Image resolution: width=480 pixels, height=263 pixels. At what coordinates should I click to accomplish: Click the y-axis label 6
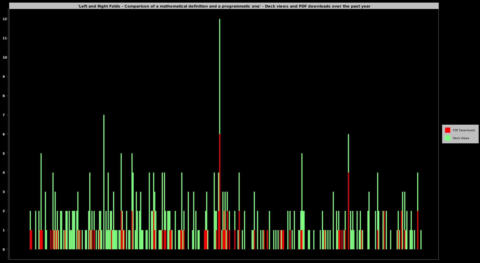coord(4,134)
